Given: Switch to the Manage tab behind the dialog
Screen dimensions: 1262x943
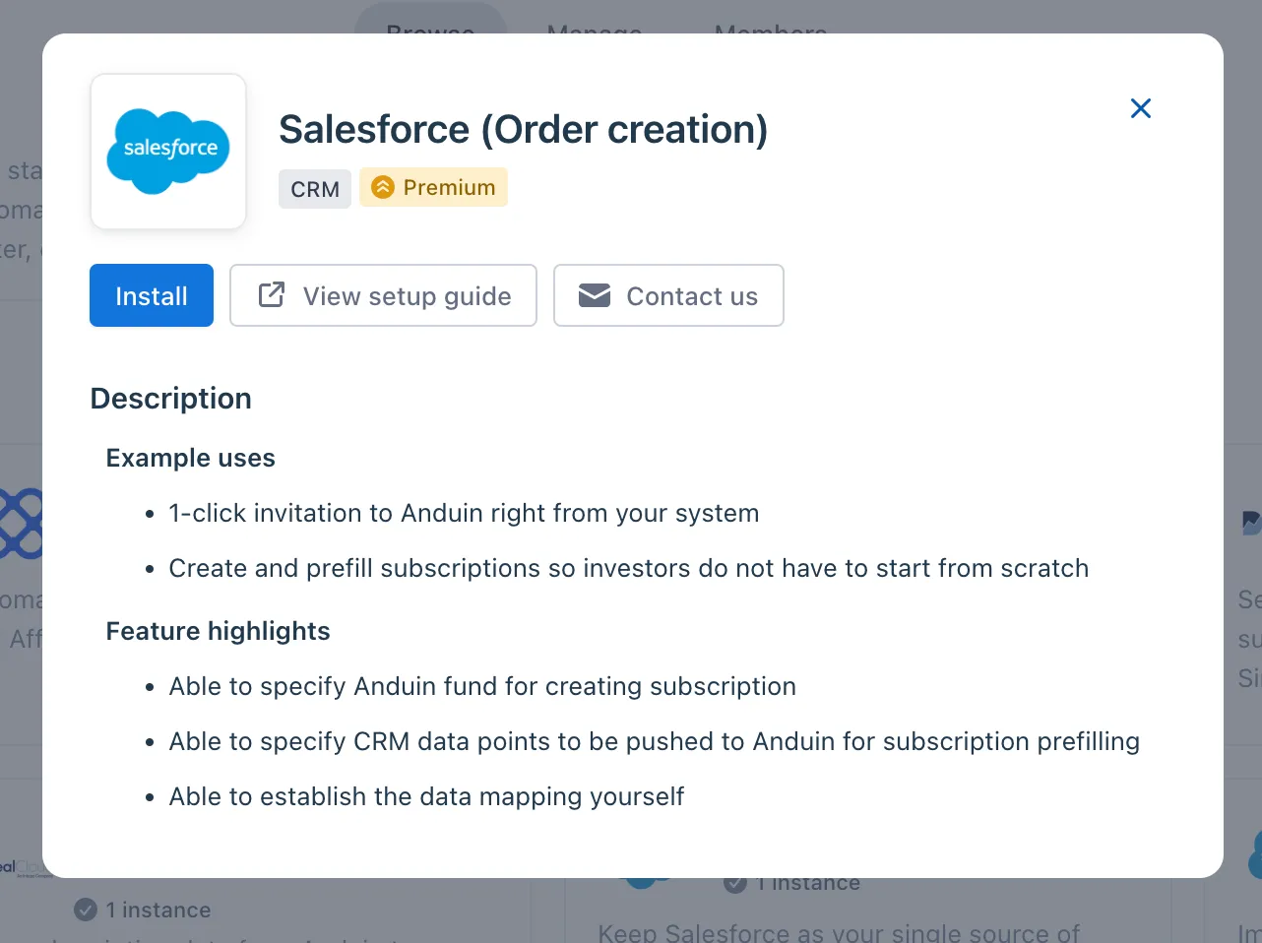Looking at the screenshot, I should pos(595,22).
